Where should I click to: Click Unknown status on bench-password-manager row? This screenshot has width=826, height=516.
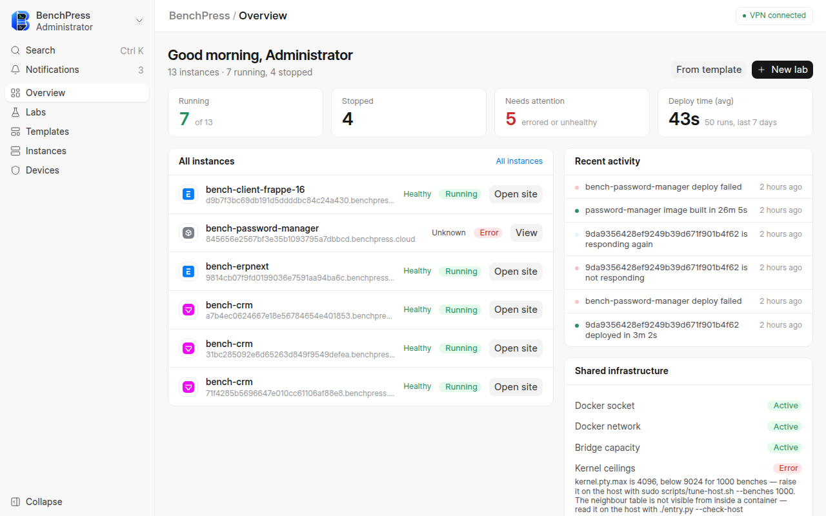[448, 233]
